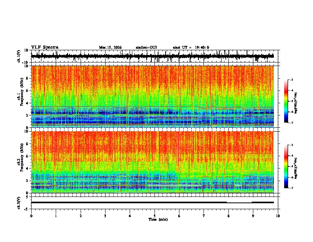Click time axis tick label '10'
Screen dimensions: 313x242
(278, 216)
